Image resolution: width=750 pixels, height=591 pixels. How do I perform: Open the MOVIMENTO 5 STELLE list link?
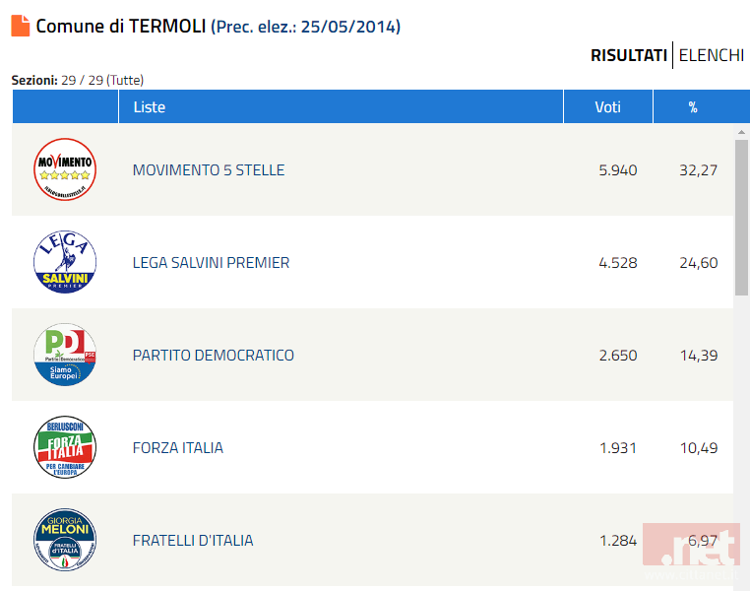(209, 169)
